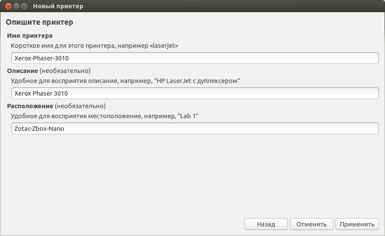Click the description field with Xerox Phaser 3010
385x236 pixels.
point(194,93)
